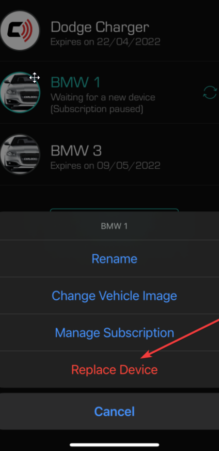Open Manage Subscription option
This screenshot has height=451, width=219.
point(115,332)
